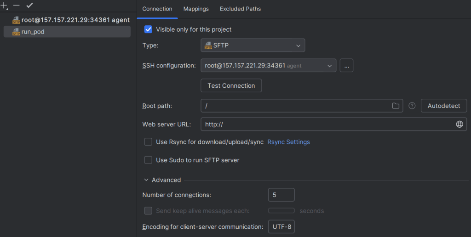Screen dimensions: 471x237
Task: Open the Type SFTP dropdown
Action: pyautogui.click(x=253, y=45)
